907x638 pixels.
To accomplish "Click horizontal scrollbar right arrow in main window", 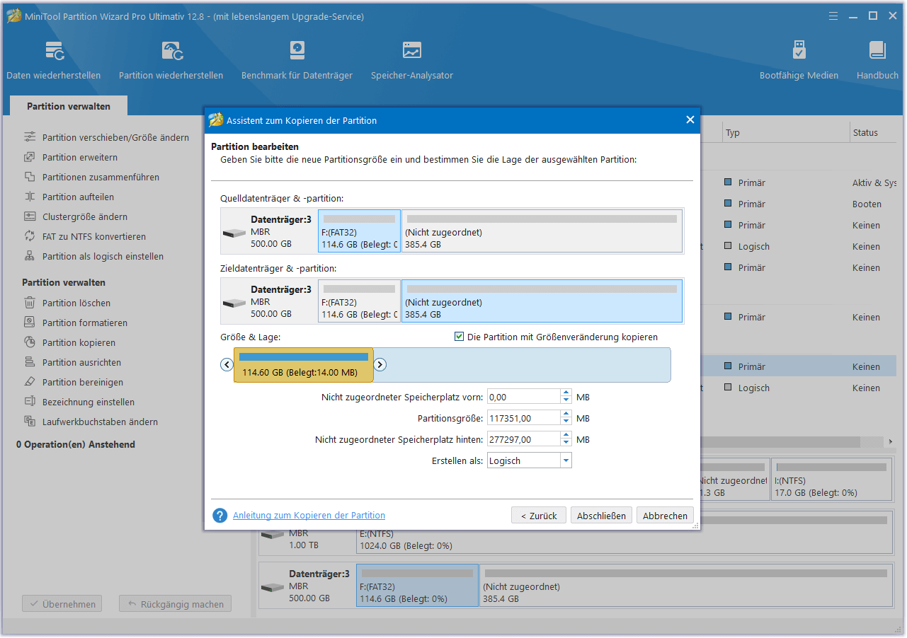I will [x=891, y=441].
